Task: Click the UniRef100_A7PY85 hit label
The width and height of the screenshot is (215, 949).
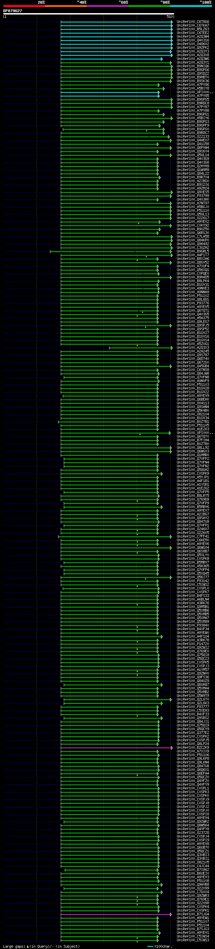Action: click(x=193, y=96)
